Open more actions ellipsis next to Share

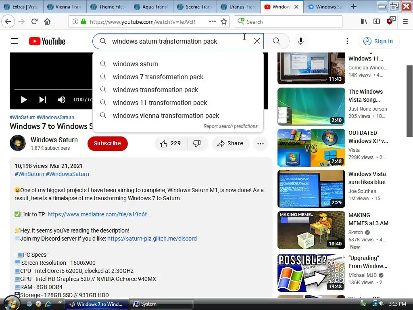(x=261, y=143)
